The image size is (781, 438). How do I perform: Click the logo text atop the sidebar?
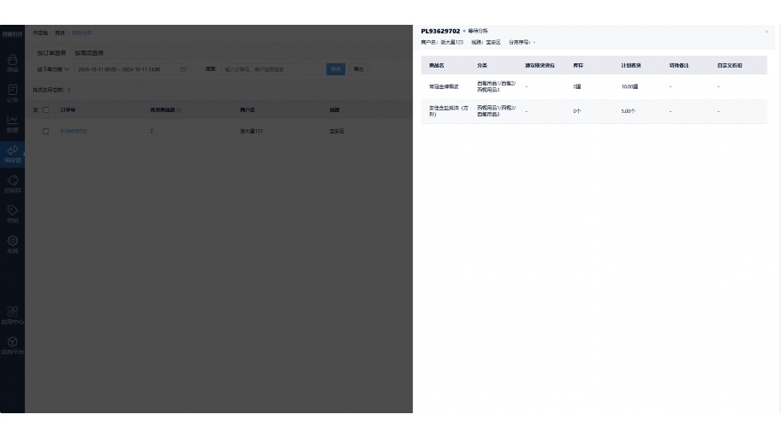point(13,34)
